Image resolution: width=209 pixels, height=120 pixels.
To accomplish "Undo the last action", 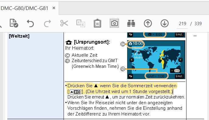I will pos(30,23).
